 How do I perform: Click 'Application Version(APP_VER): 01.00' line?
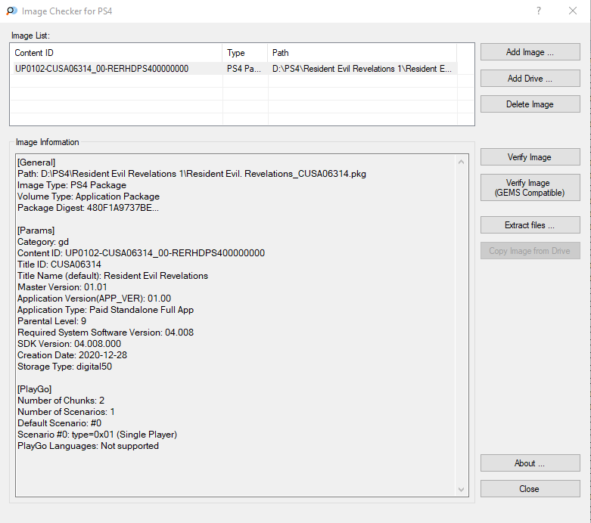coord(95,299)
